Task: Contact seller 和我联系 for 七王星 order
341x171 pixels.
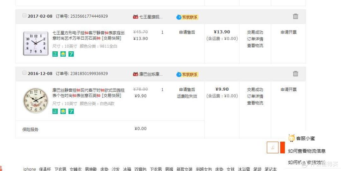Action: coord(187,17)
